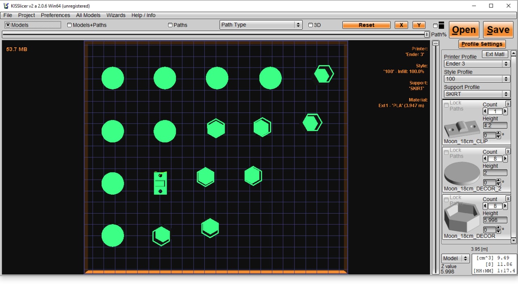Screen dimensions: 518x284
Task: Enable the Paths view option
Action: pos(178,25)
